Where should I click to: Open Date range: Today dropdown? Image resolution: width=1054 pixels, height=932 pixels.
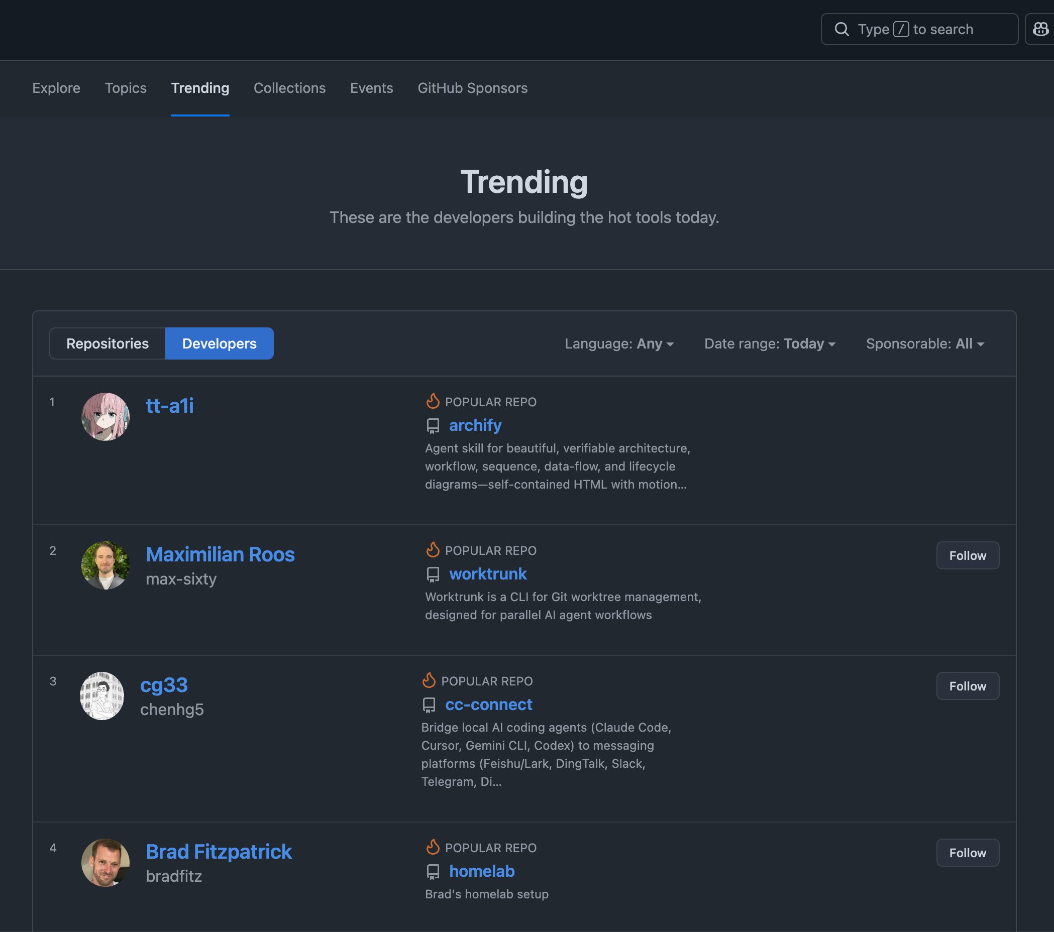(x=769, y=343)
